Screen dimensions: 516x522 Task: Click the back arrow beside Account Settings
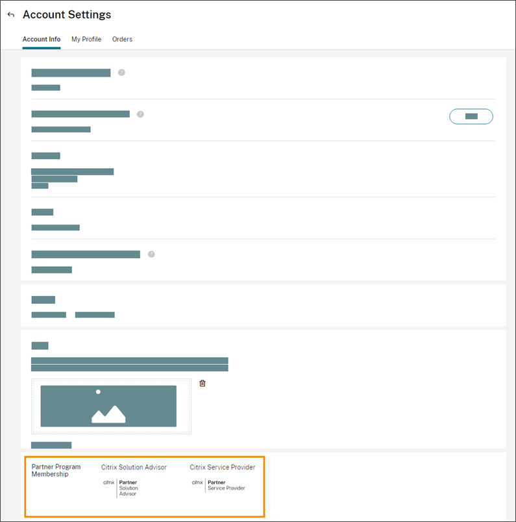[x=11, y=15]
